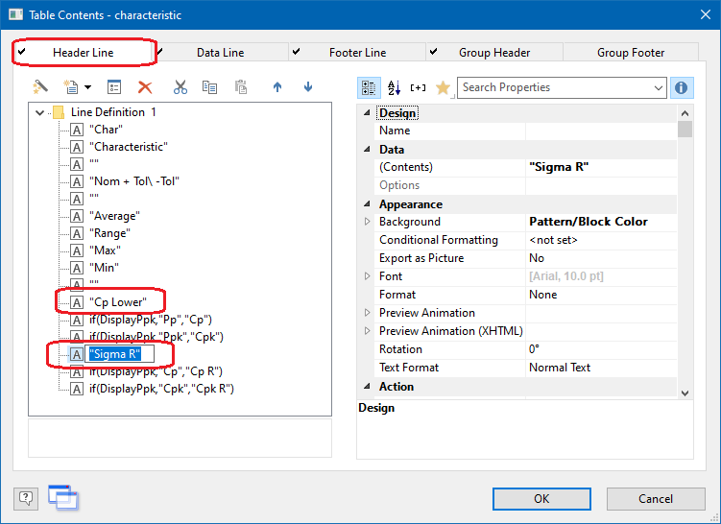This screenshot has width=721, height=524.
Task: Delete selected item with red X icon
Action: coord(145,87)
